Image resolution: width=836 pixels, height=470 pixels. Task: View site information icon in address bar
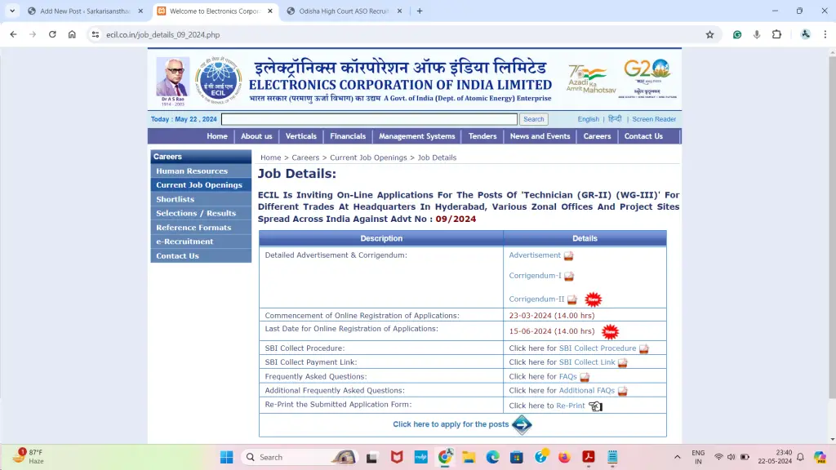pyautogui.click(x=95, y=34)
